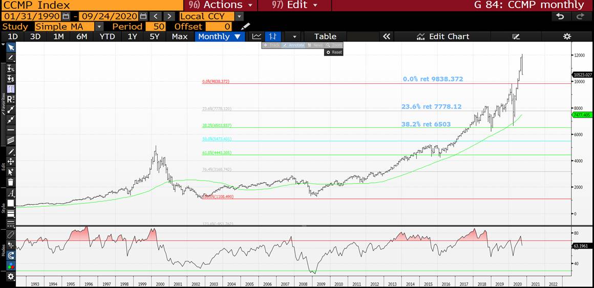The image size is (594, 288).
Task: Open start date calendar picker
Action: 65,16
